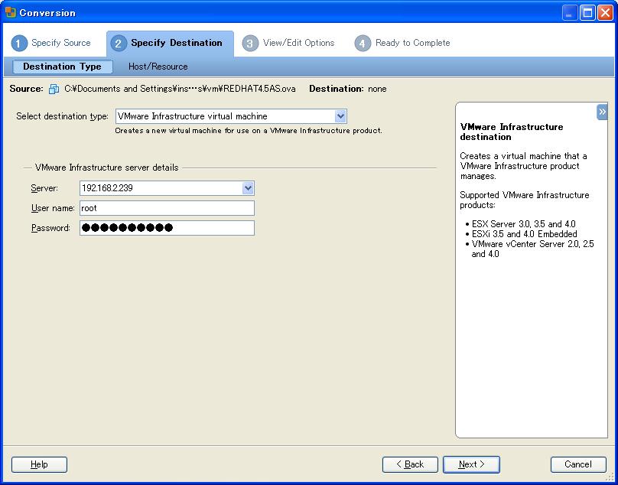Collapse the help panel with double-arrow icon
The height and width of the screenshot is (485, 618).
[x=602, y=112]
